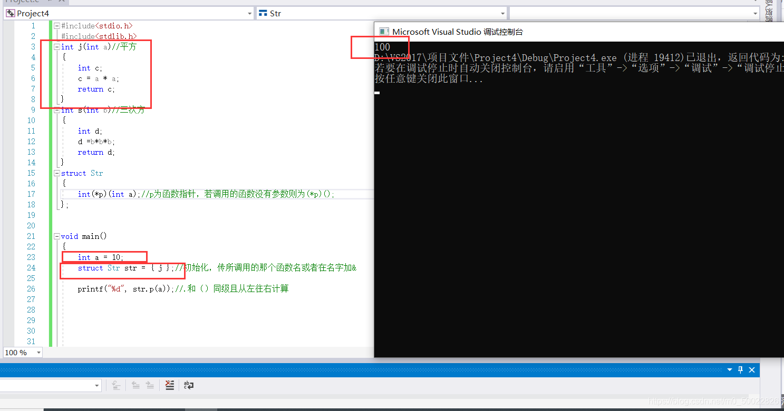
Task: Click the console output value 100
Action: (x=382, y=47)
